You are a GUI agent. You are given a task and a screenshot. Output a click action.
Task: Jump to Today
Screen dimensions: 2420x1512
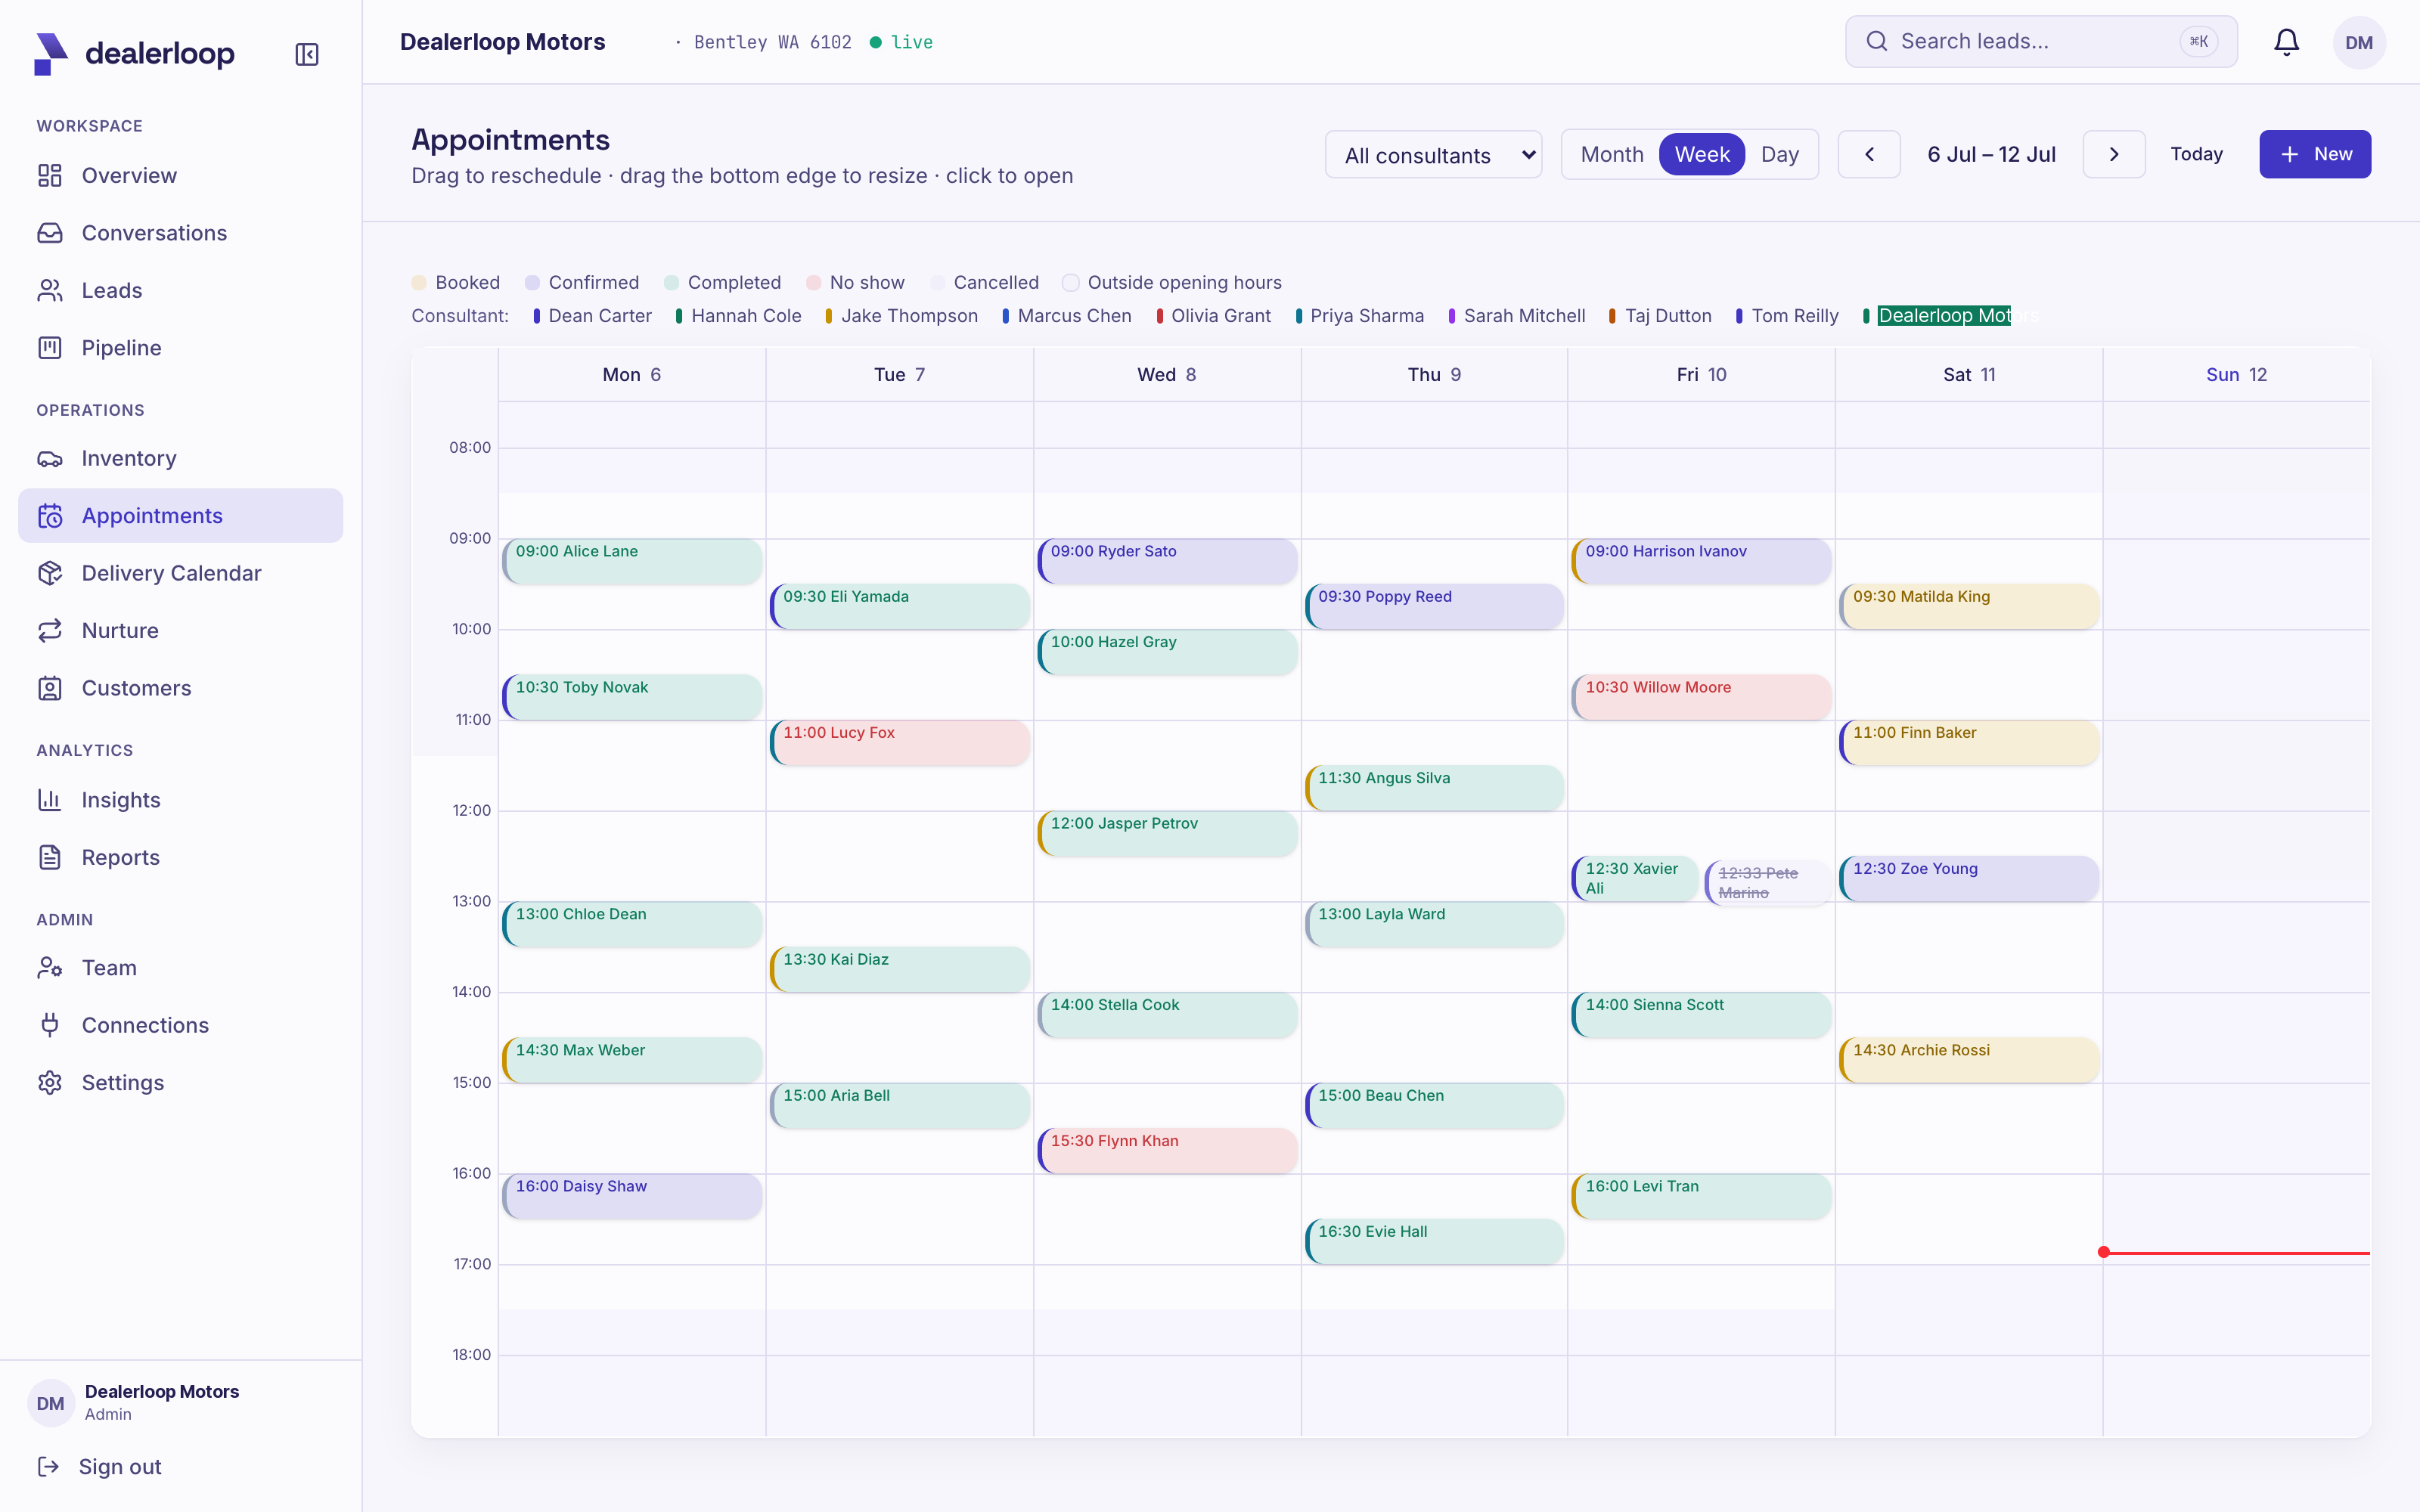pyautogui.click(x=2196, y=154)
